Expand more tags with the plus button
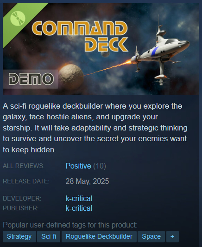 pos(172,236)
